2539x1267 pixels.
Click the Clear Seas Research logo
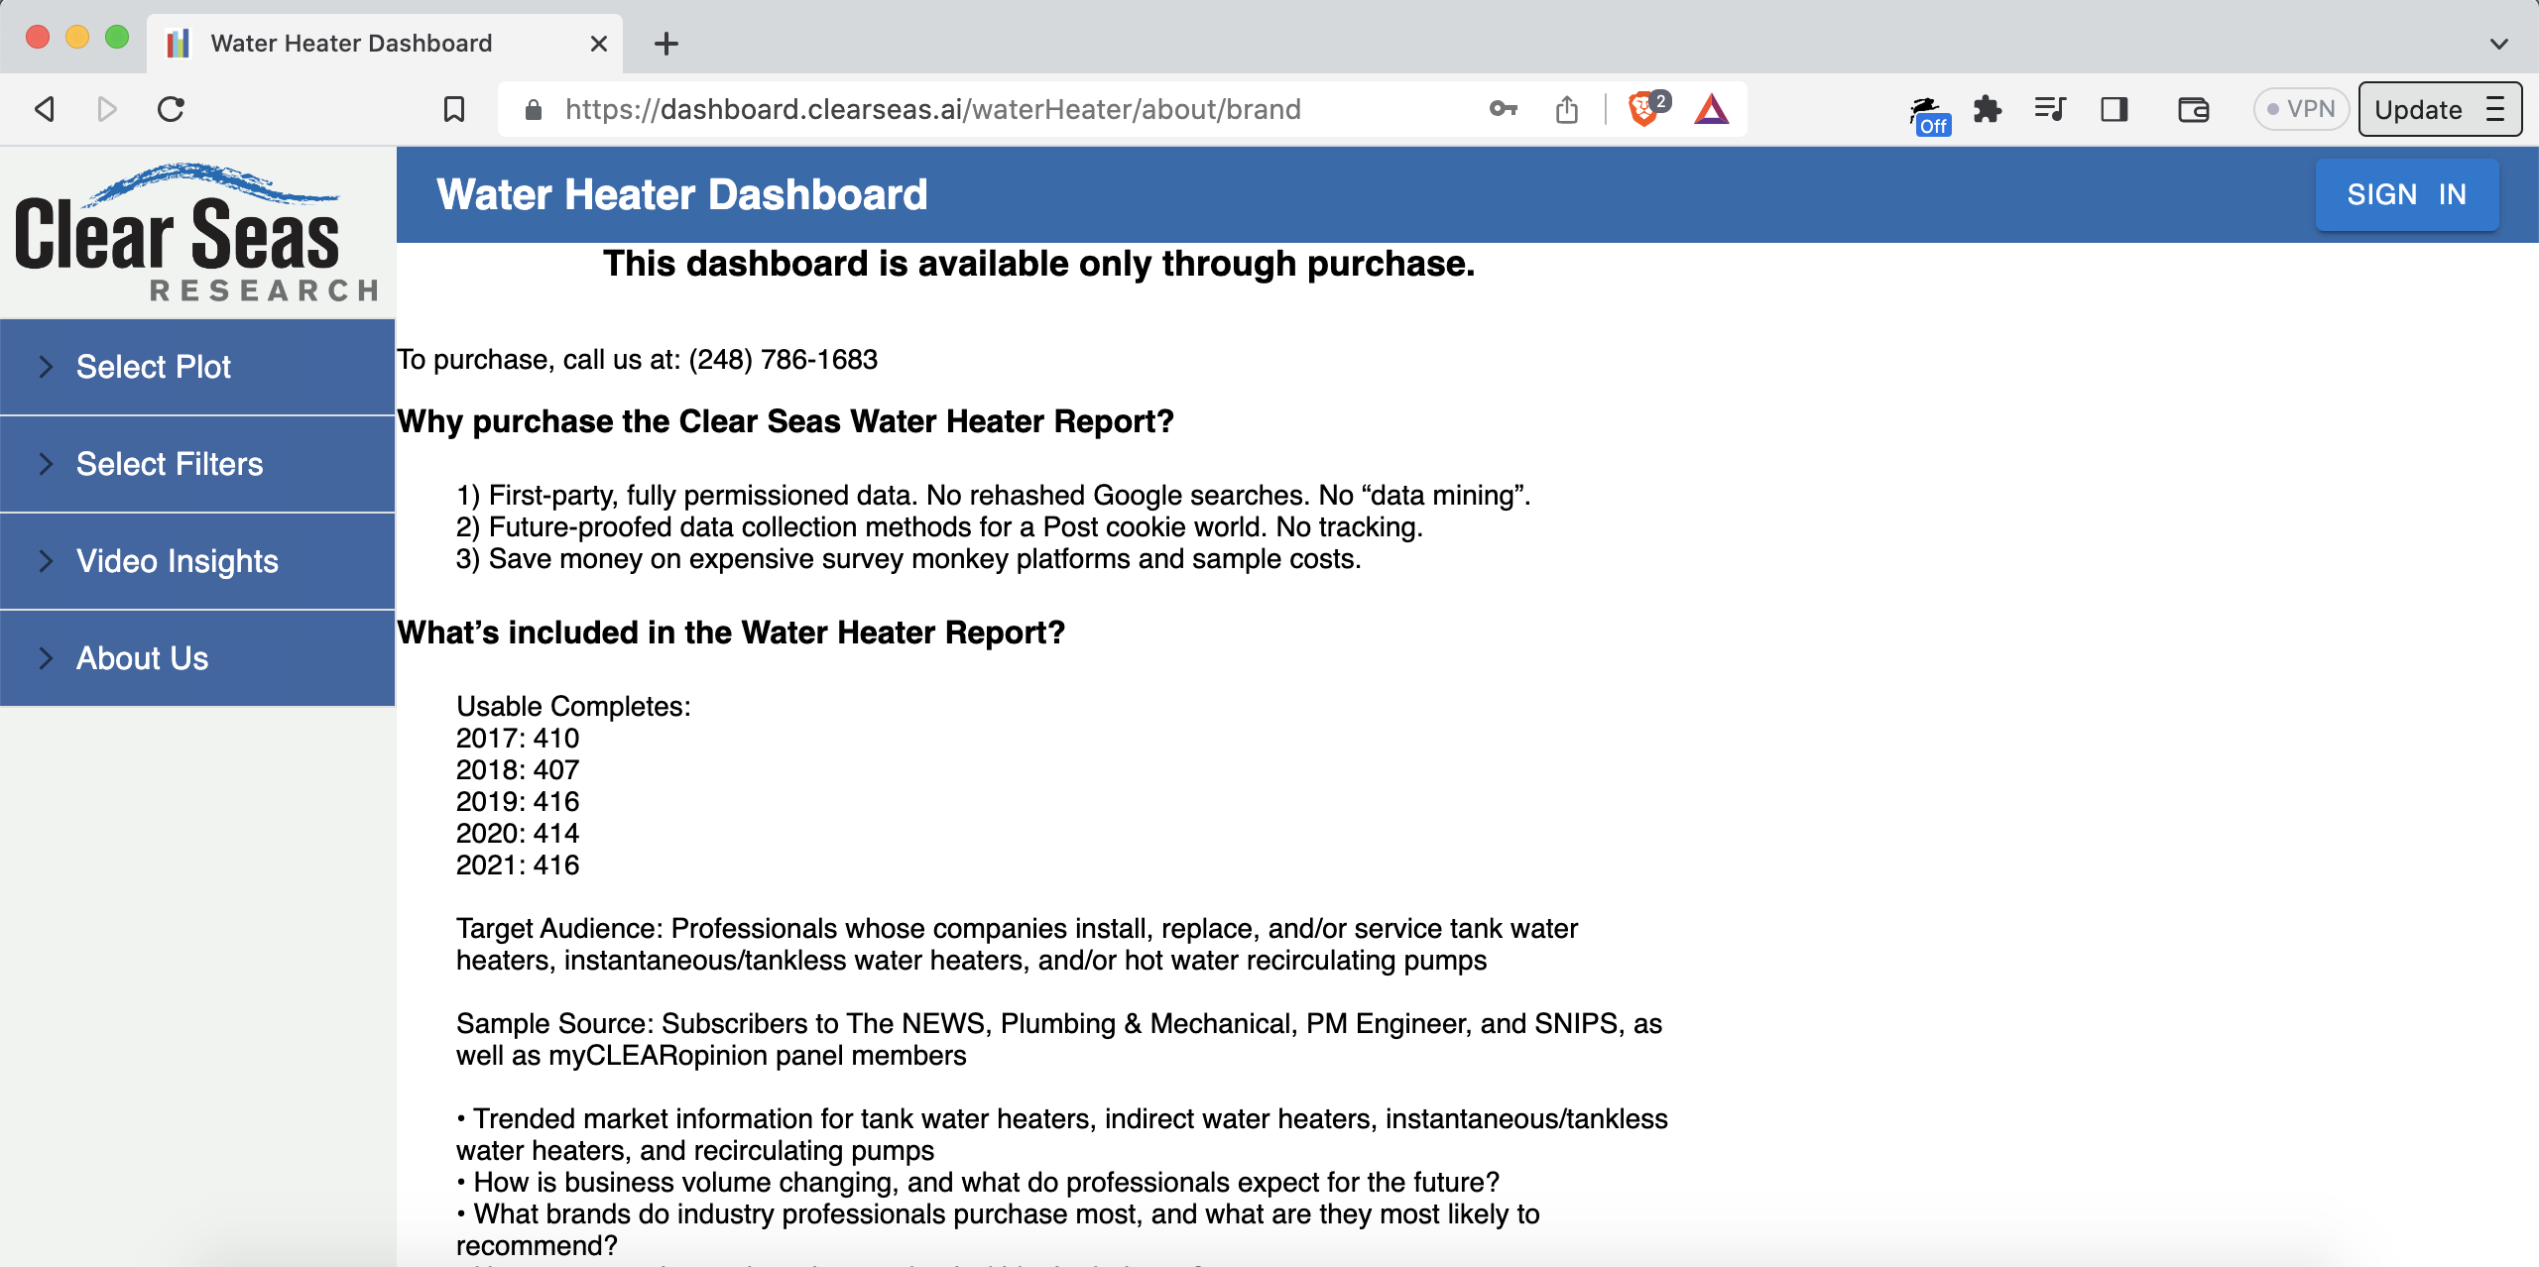click(194, 228)
